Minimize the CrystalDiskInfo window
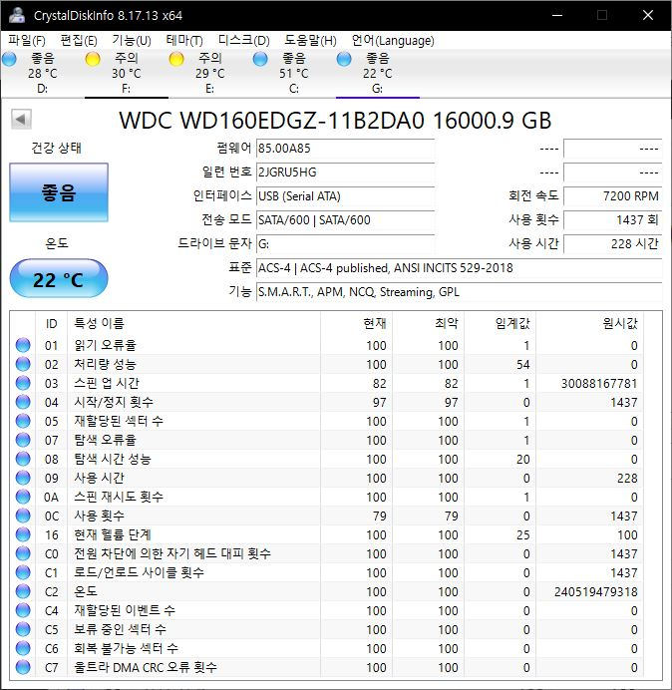 pos(557,15)
